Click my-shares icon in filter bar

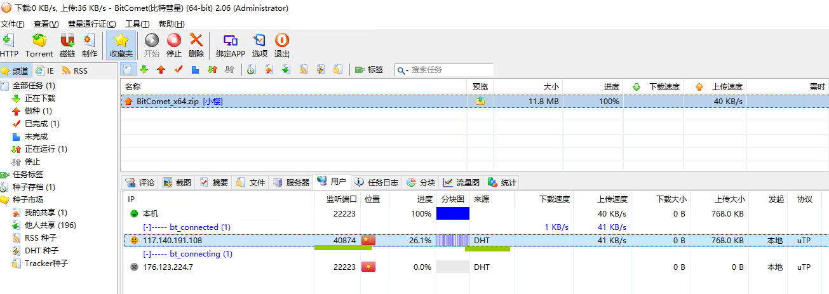[x=269, y=69]
